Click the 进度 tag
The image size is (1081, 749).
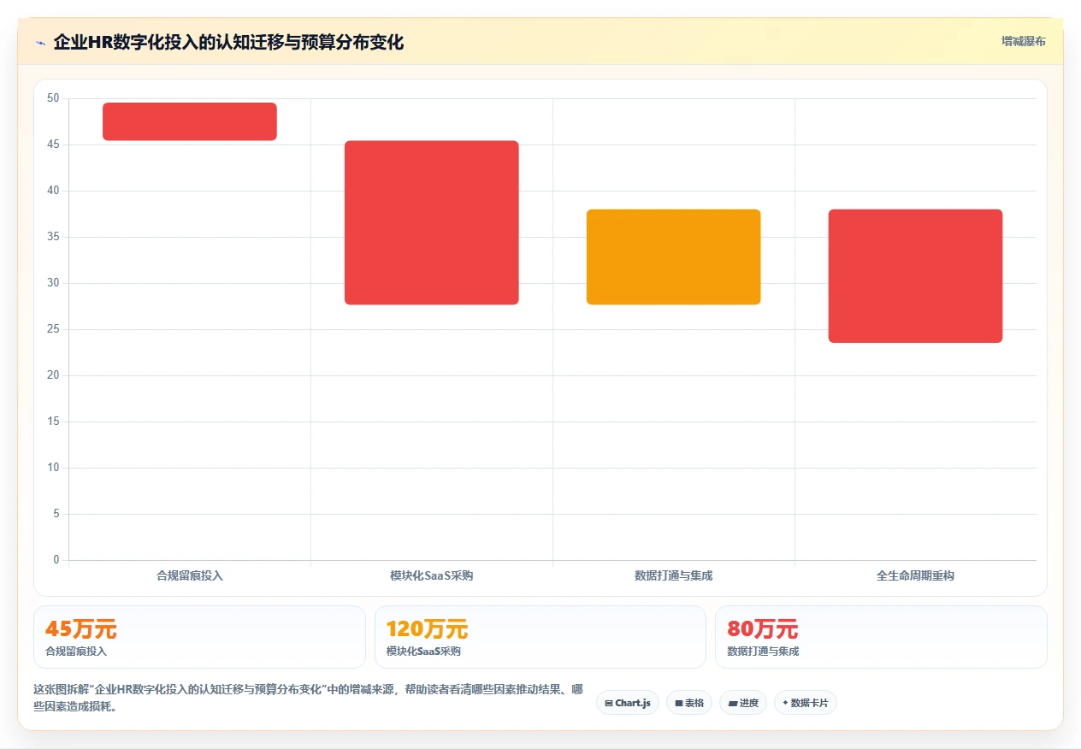(x=743, y=703)
